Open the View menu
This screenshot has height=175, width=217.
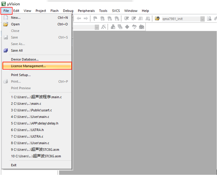27,11
